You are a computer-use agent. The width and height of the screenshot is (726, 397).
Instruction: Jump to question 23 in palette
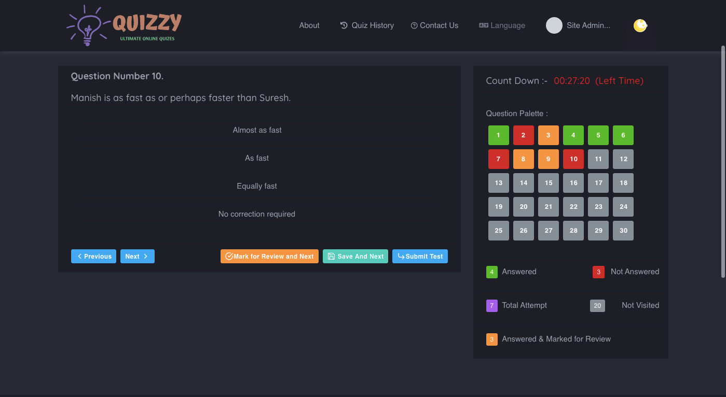coord(598,207)
